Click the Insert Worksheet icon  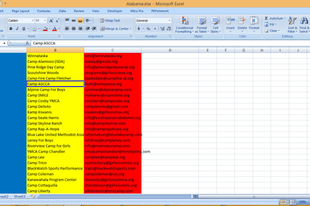click(33, 197)
